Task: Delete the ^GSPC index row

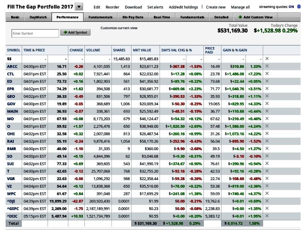Action: (x=267, y=208)
